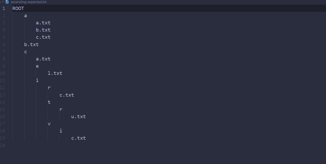Click the u.txt entry
The width and height of the screenshot is (326, 164).
click(78, 117)
